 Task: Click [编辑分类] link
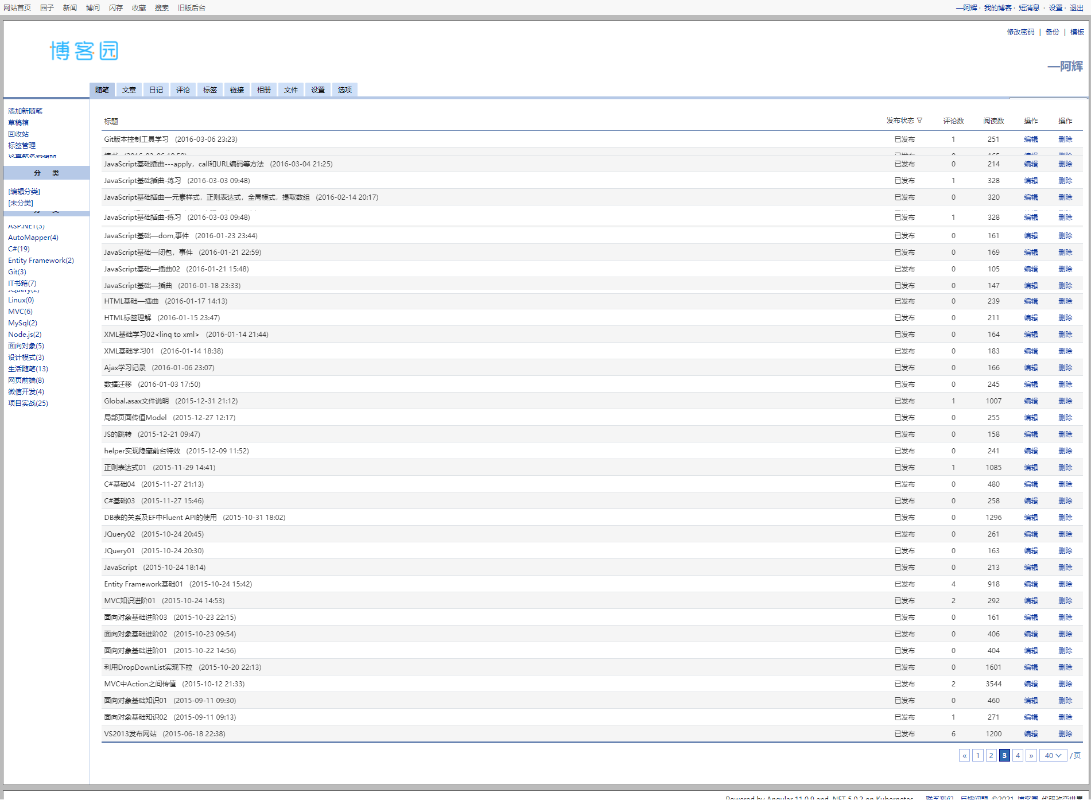(24, 191)
